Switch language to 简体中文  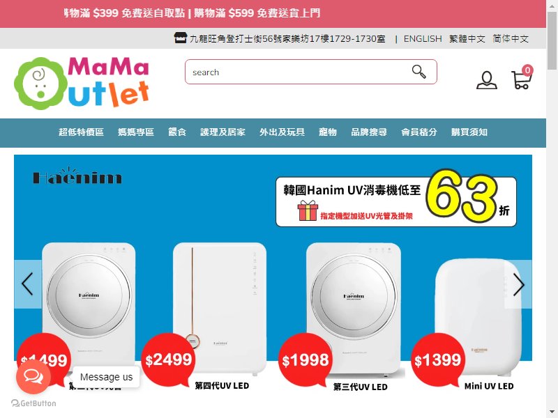click(x=511, y=38)
